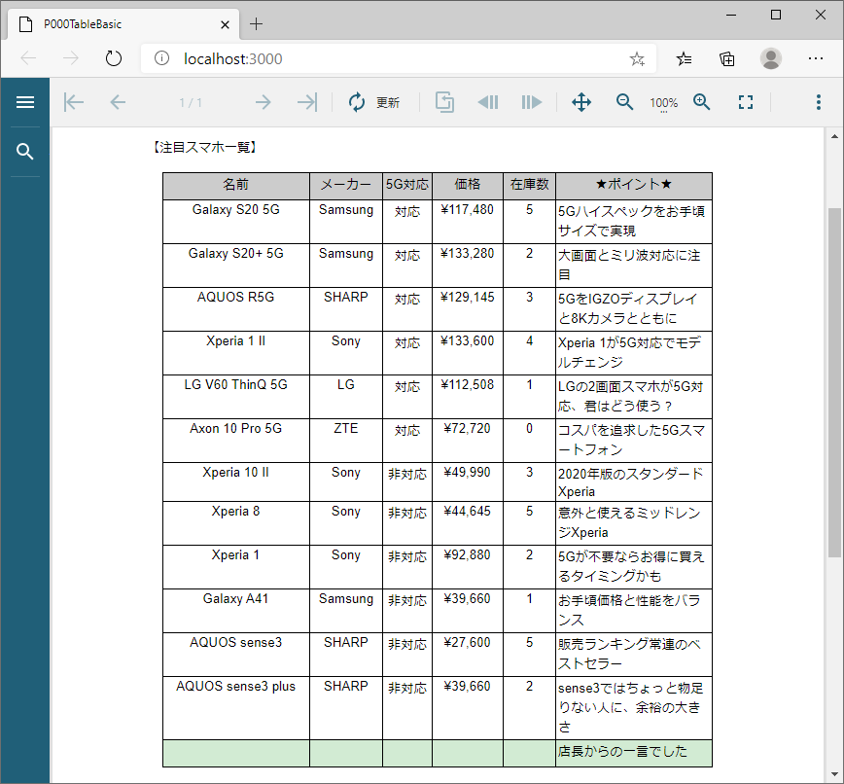The width and height of the screenshot is (844, 784).
Task: Click the メーカー column header
Action: [x=345, y=186]
